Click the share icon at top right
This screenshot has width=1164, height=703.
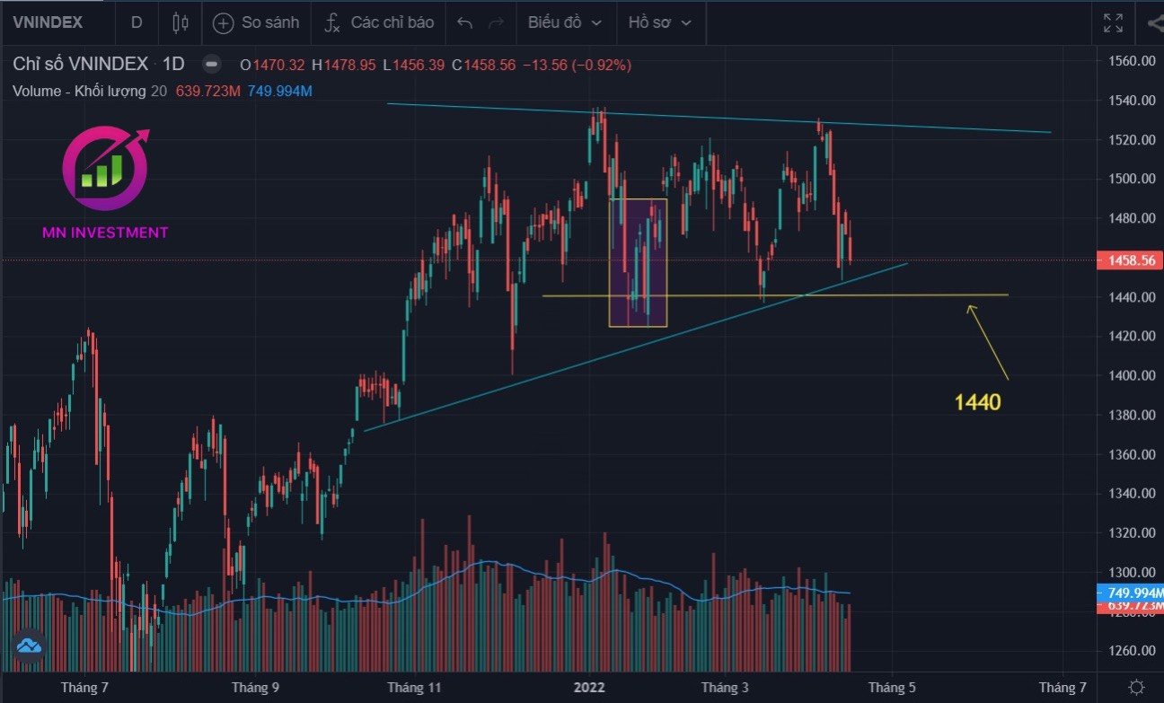click(x=1154, y=22)
